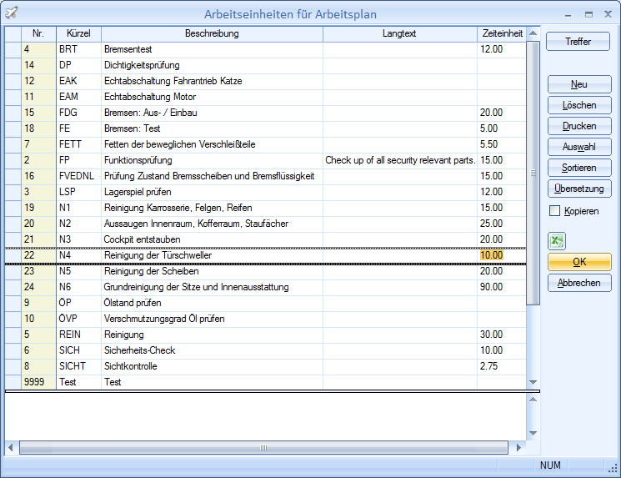Select Echtabschaltung Fahrantrieb Katze row
Screen dimensions: 621x478
[265, 81]
